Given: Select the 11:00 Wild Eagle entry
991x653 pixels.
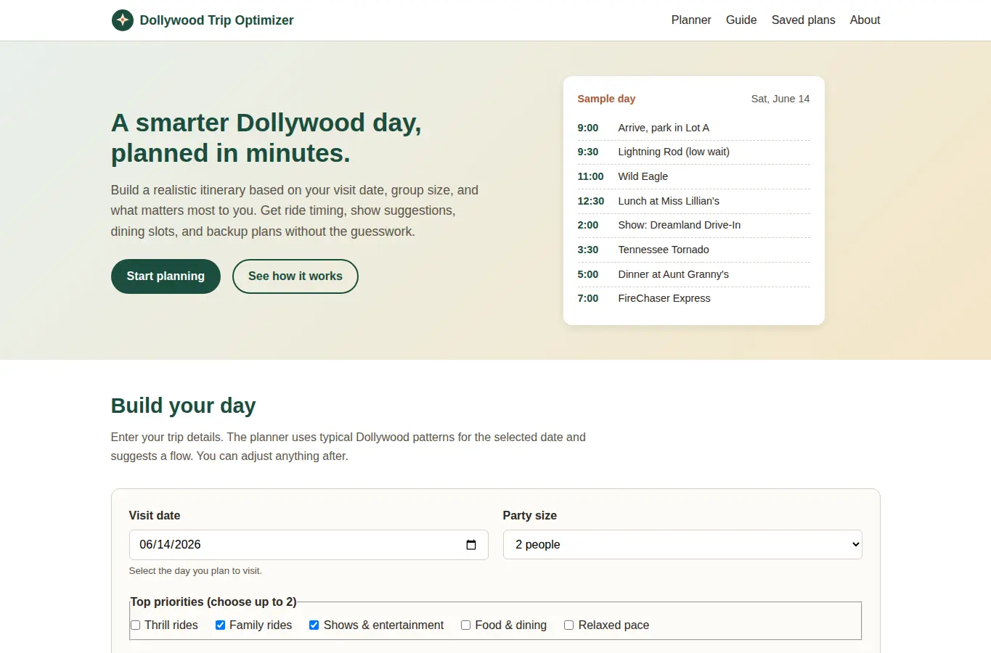Looking at the screenshot, I should coord(693,176).
